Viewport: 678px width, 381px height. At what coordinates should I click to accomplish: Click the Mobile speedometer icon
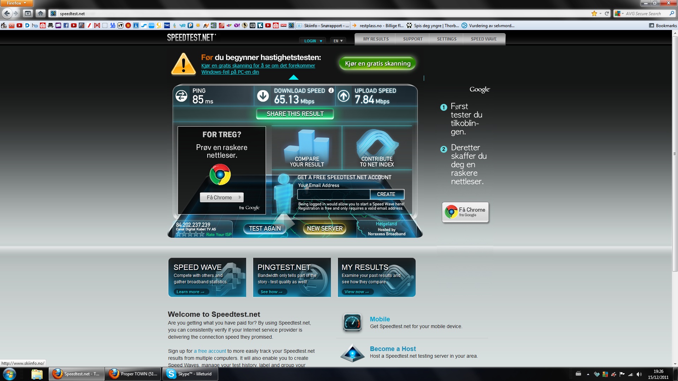tap(352, 322)
